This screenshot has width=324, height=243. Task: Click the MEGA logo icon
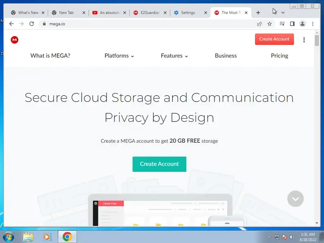15,40
